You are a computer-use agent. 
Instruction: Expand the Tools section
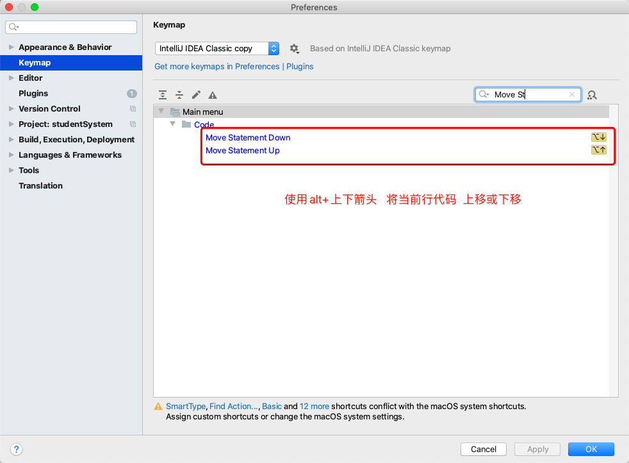pyautogui.click(x=12, y=171)
